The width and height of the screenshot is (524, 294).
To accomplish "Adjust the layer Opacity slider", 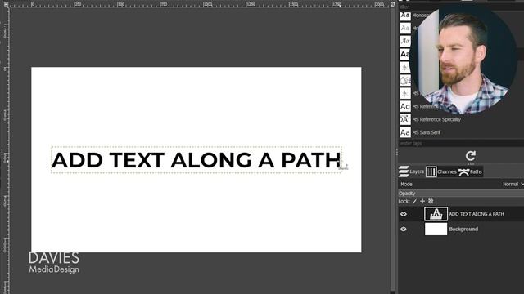I will click(x=461, y=194).
